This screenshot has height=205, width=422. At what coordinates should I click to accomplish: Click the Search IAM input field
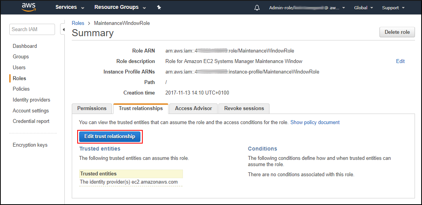pyautogui.click(x=32, y=29)
